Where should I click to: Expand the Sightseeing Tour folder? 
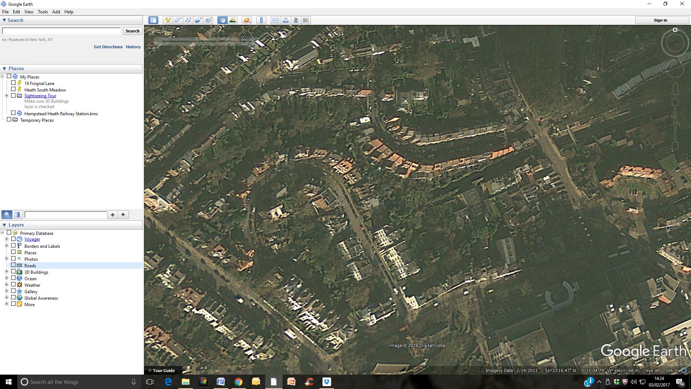[6, 96]
